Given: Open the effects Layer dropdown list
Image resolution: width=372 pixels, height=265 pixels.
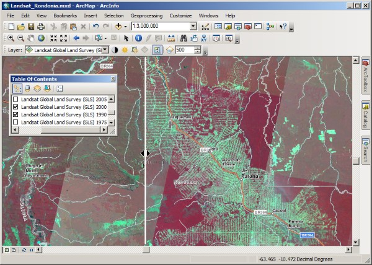Looking at the screenshot, I should 105,50.
